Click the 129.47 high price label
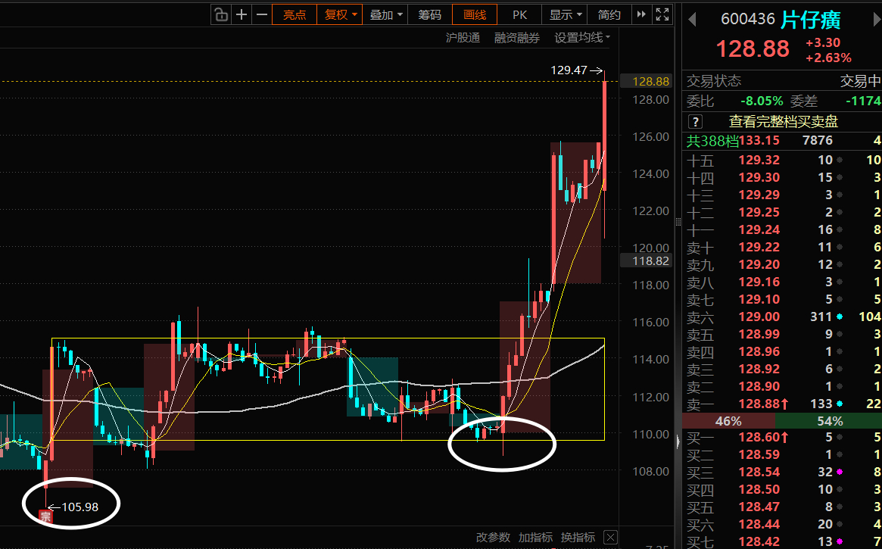Viewport: 882px width, 549px height. coord(569,70)
